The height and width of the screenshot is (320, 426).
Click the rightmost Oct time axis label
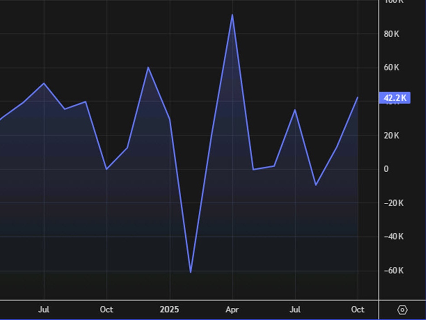[x=358, y=310]
